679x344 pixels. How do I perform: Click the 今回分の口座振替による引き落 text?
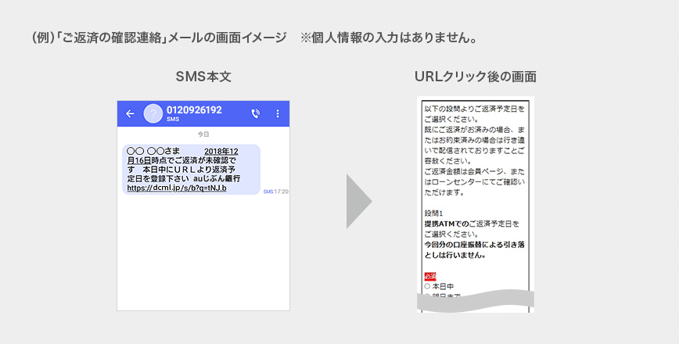coord(475,245)
